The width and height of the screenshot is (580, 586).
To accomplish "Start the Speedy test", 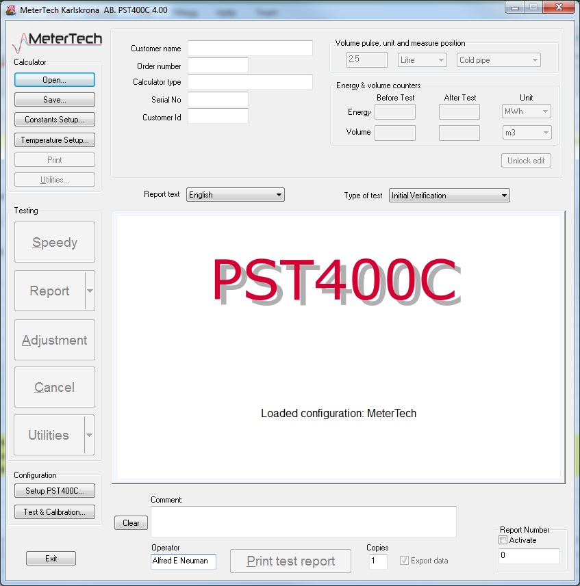I will tap(55, 242).
